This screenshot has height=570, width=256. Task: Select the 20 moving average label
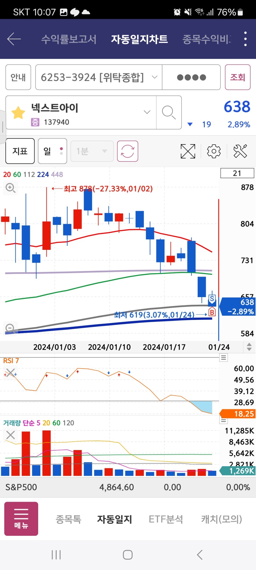[7, 174]
